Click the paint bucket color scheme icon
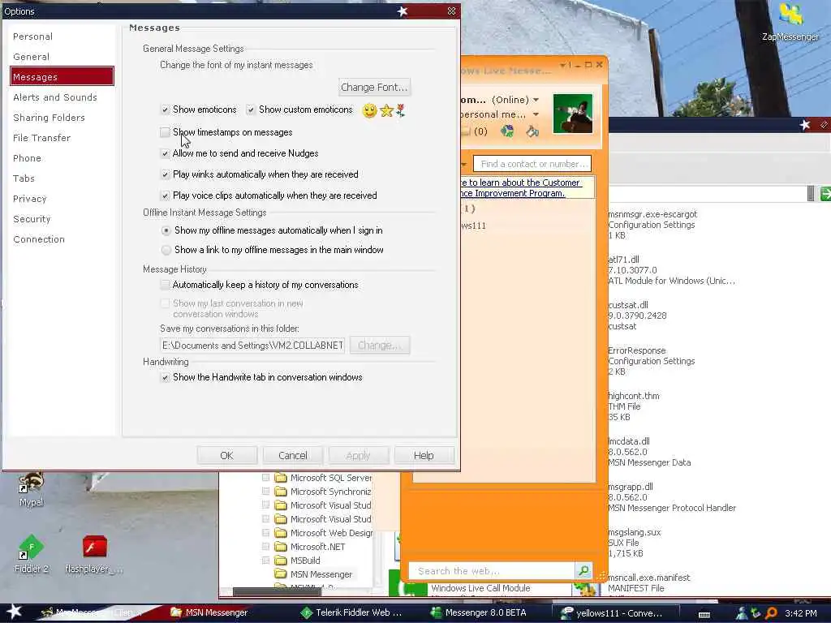 point(532,131)
